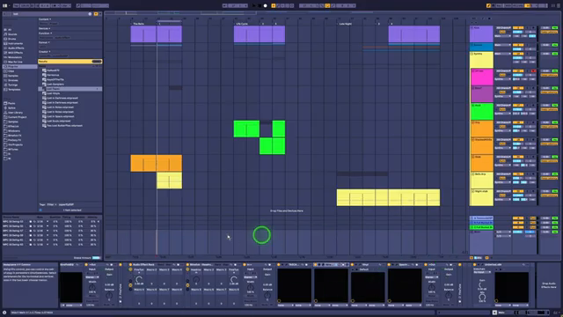Image resolution: width=563 pixels, height=317 pixels.
Task: Select the purple Keys track header
Action: pos(481,34)
